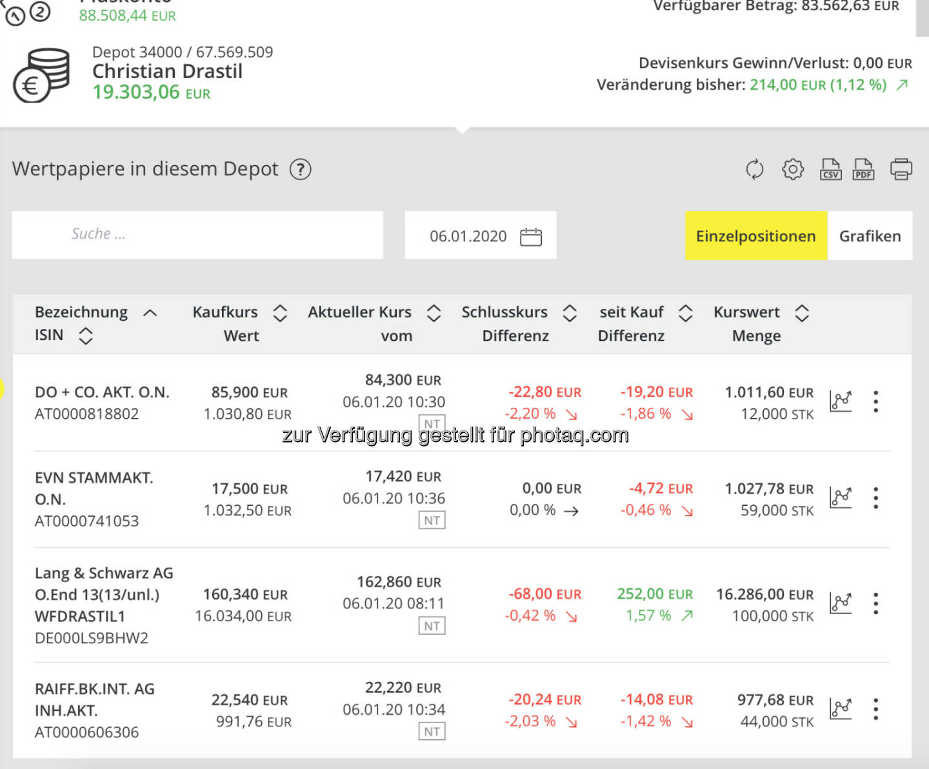Open the chart for DO + CO. AKT.
This screenshot has width=929, height=769.
[x=841, y=401]
